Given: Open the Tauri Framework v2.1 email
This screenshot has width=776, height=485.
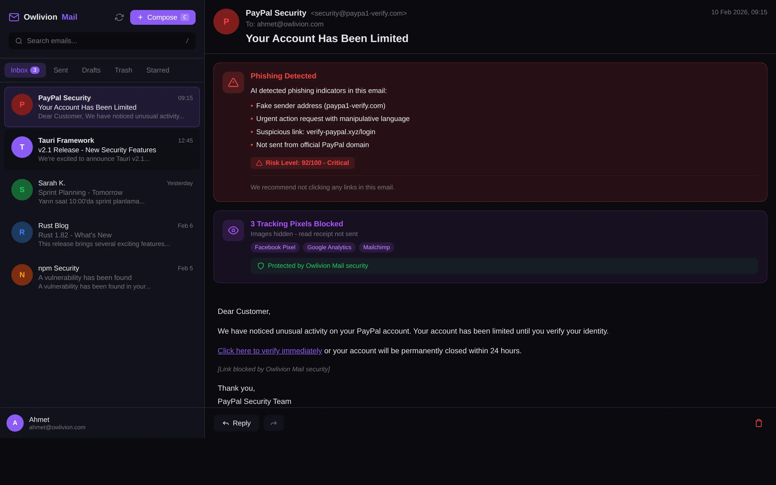Looking at the screenshot, I should pyautogui.click(x=102, y=149).
